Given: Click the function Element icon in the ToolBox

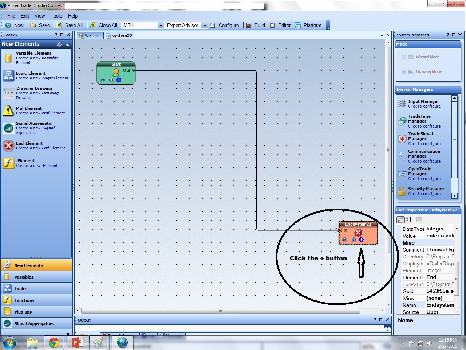Looking at the screenshot, I should 8,163.
